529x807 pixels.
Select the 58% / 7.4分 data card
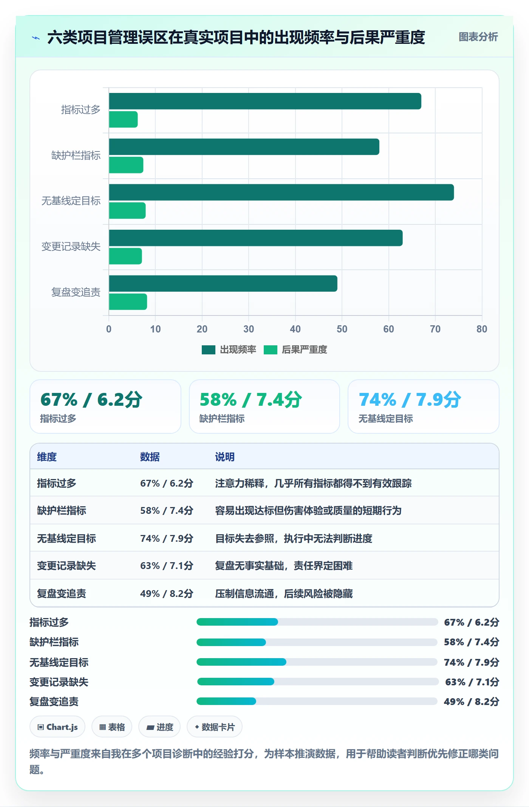[264, 407]
